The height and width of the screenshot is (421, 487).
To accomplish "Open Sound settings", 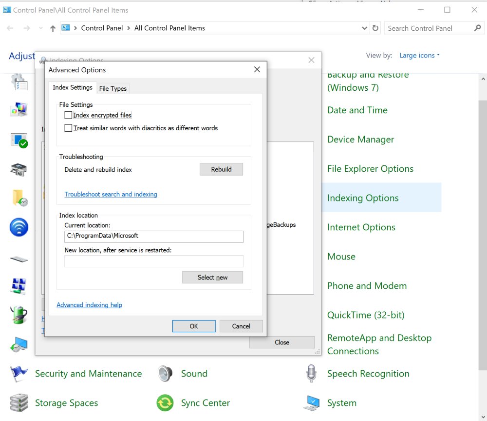I will click(x=194, y=373).
